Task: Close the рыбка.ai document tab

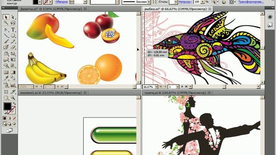Action: [x=210, y=9]
